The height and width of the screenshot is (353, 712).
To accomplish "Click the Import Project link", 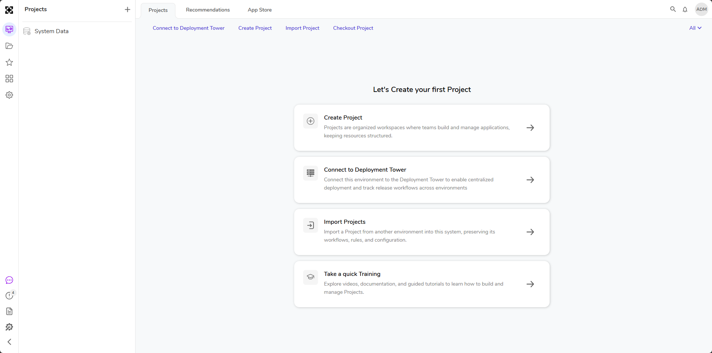I will coord(302,28).
